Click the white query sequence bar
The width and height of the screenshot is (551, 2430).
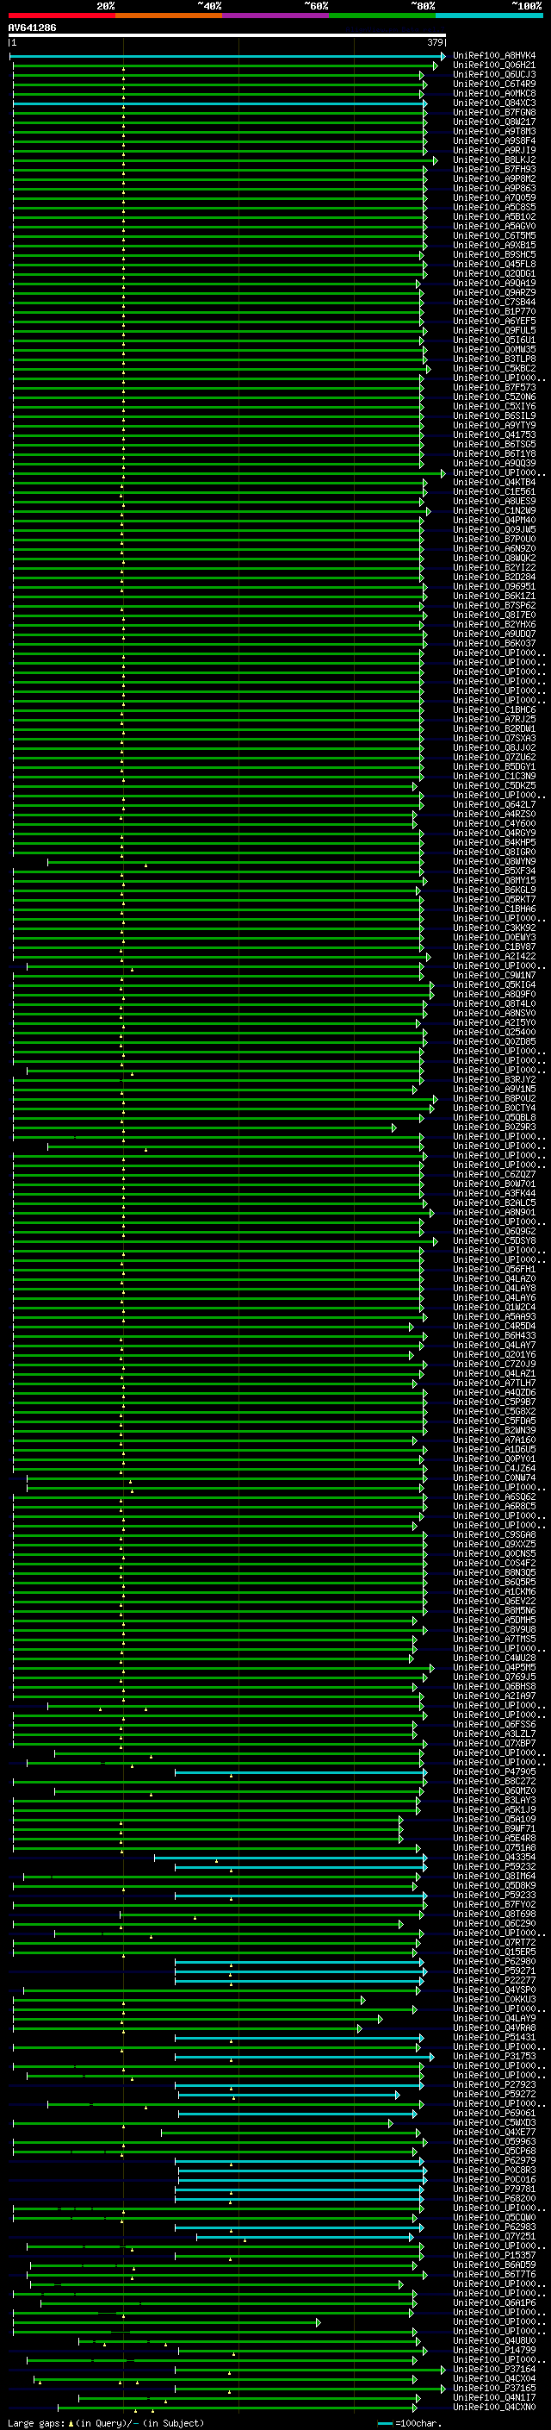coord(227,34)
